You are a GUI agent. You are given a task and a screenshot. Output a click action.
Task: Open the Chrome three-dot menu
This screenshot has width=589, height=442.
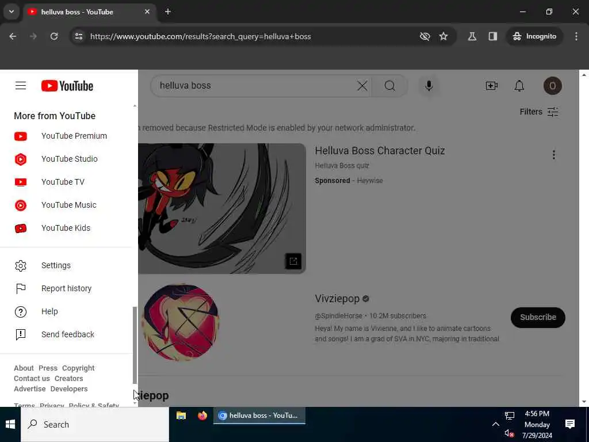click(576, 36)
